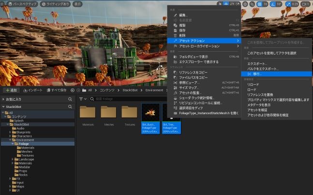This screenshot has height=195, width=313.
Task: Choose 編集 from the context menu
Action: (204, 15)
